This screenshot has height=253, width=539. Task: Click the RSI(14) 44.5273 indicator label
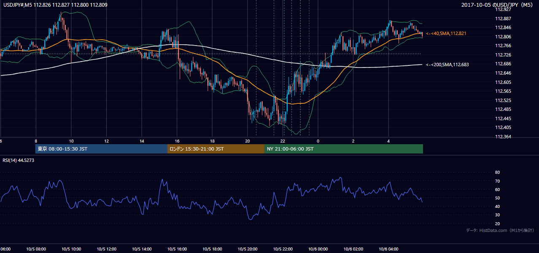coord(19,160)
